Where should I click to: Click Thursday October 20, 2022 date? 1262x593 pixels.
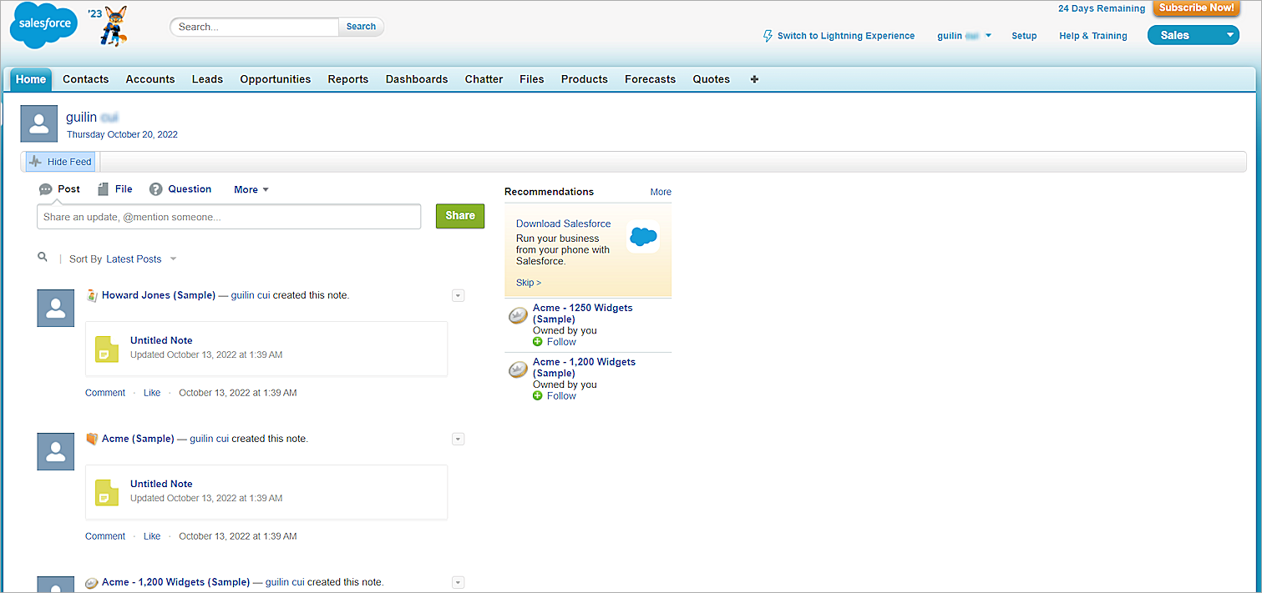coord(122,134)
